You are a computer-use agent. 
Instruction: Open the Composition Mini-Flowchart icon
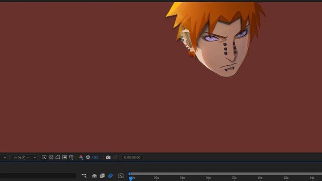pos(84,176)
